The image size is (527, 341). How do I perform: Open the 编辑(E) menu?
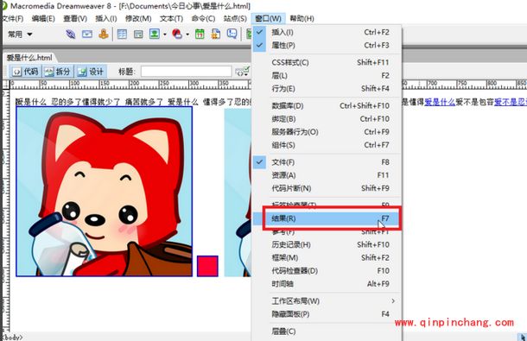(43, 18)
